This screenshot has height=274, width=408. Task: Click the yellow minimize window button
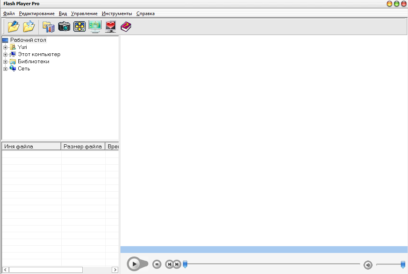pos(390,4)
